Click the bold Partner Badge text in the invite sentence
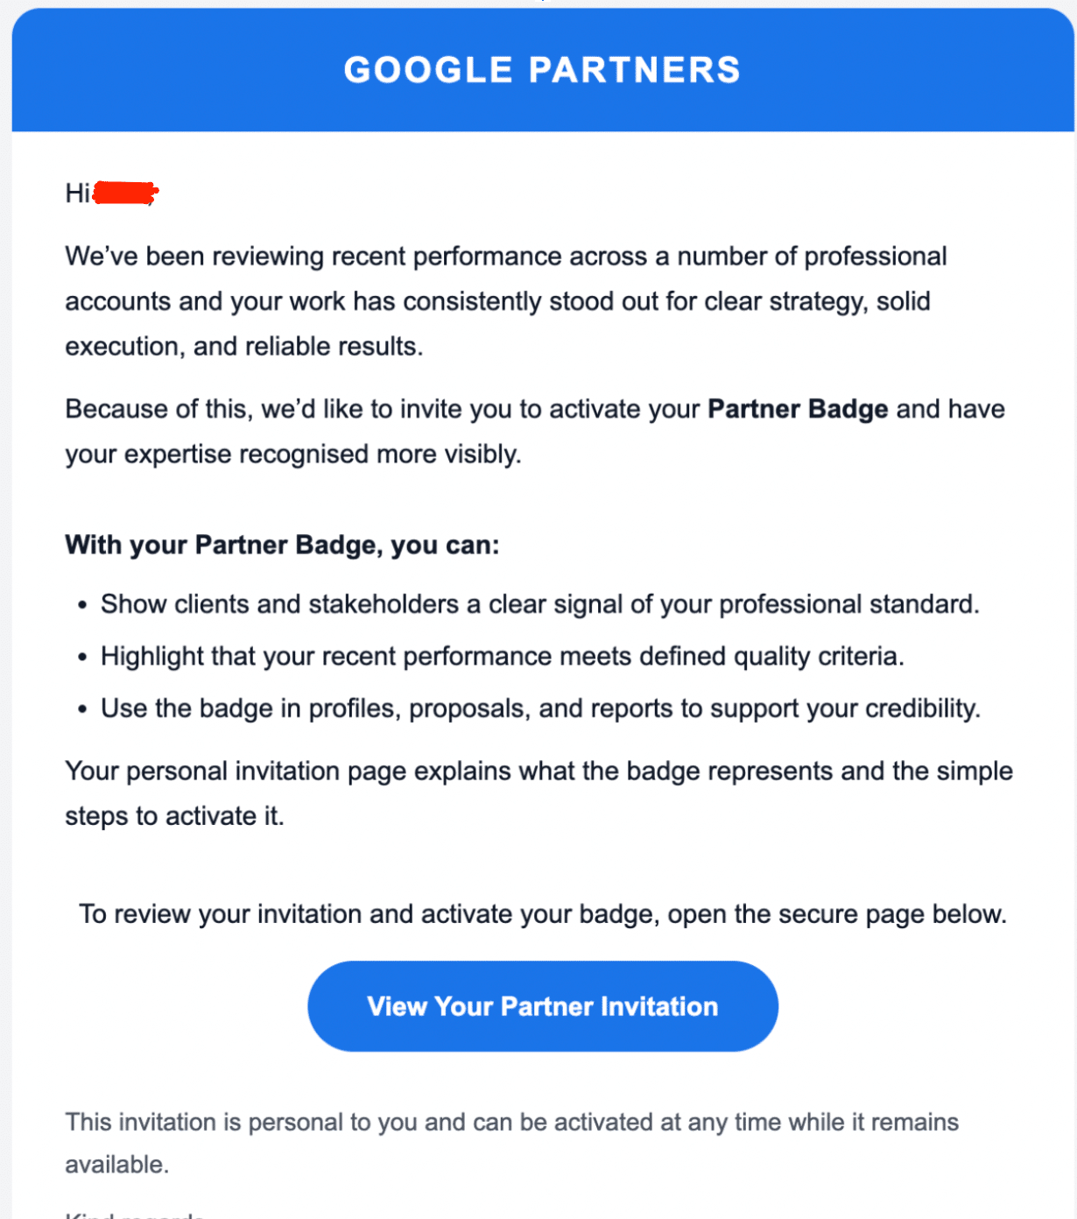 click(x=797, y=409)
